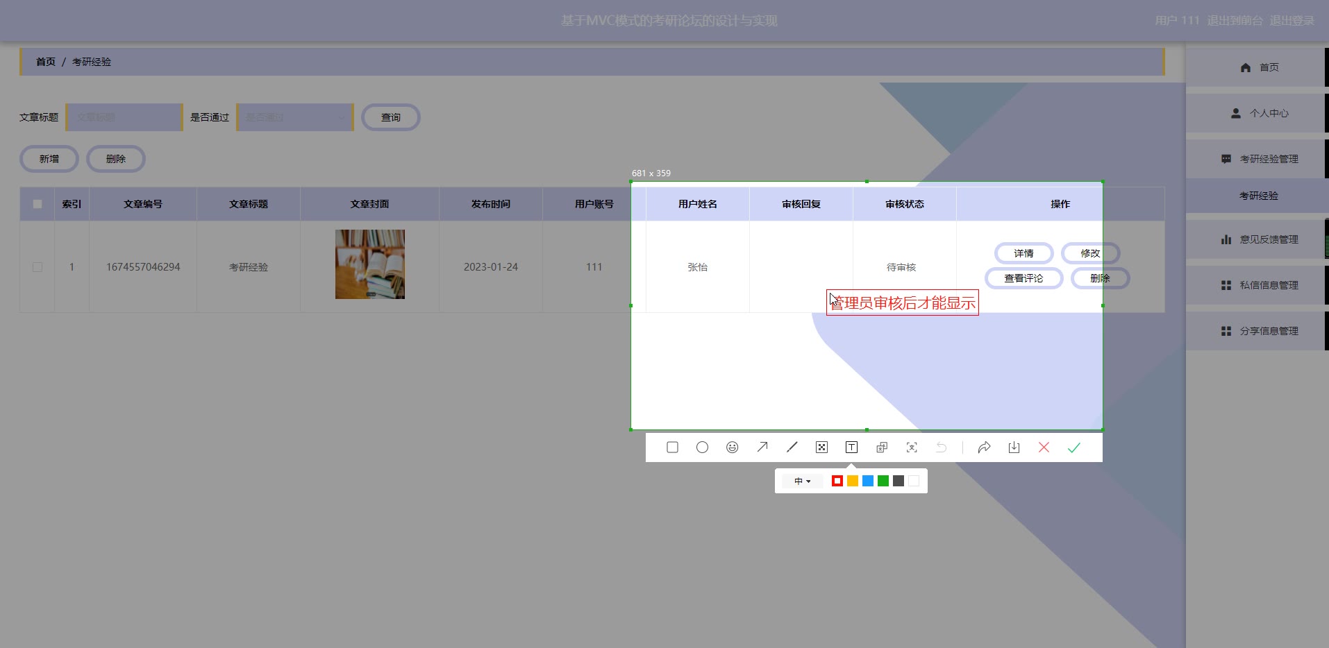Image resolution: width=1329 pixels, height=648 pixels.
Task: Click the person icon beside 个人中心
Action: click(1235, 113)
